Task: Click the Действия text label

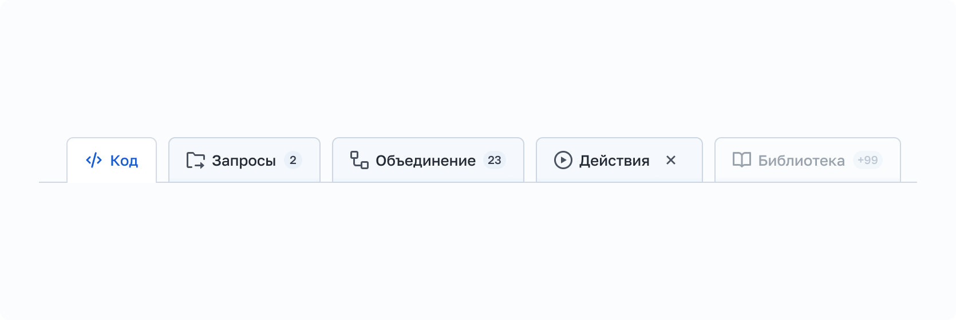Action: (x=614, y=161)
